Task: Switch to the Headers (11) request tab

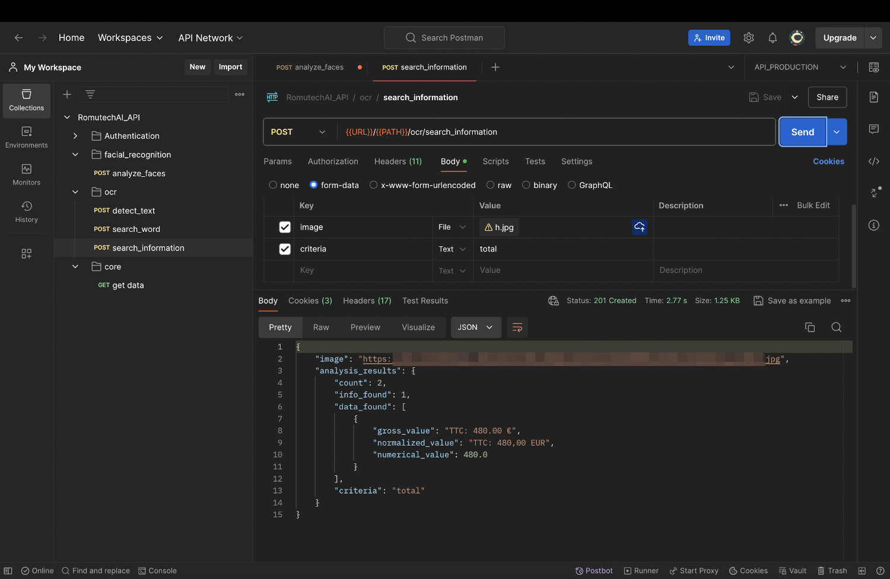Action: pyautogui.click(x=398, y=161)
